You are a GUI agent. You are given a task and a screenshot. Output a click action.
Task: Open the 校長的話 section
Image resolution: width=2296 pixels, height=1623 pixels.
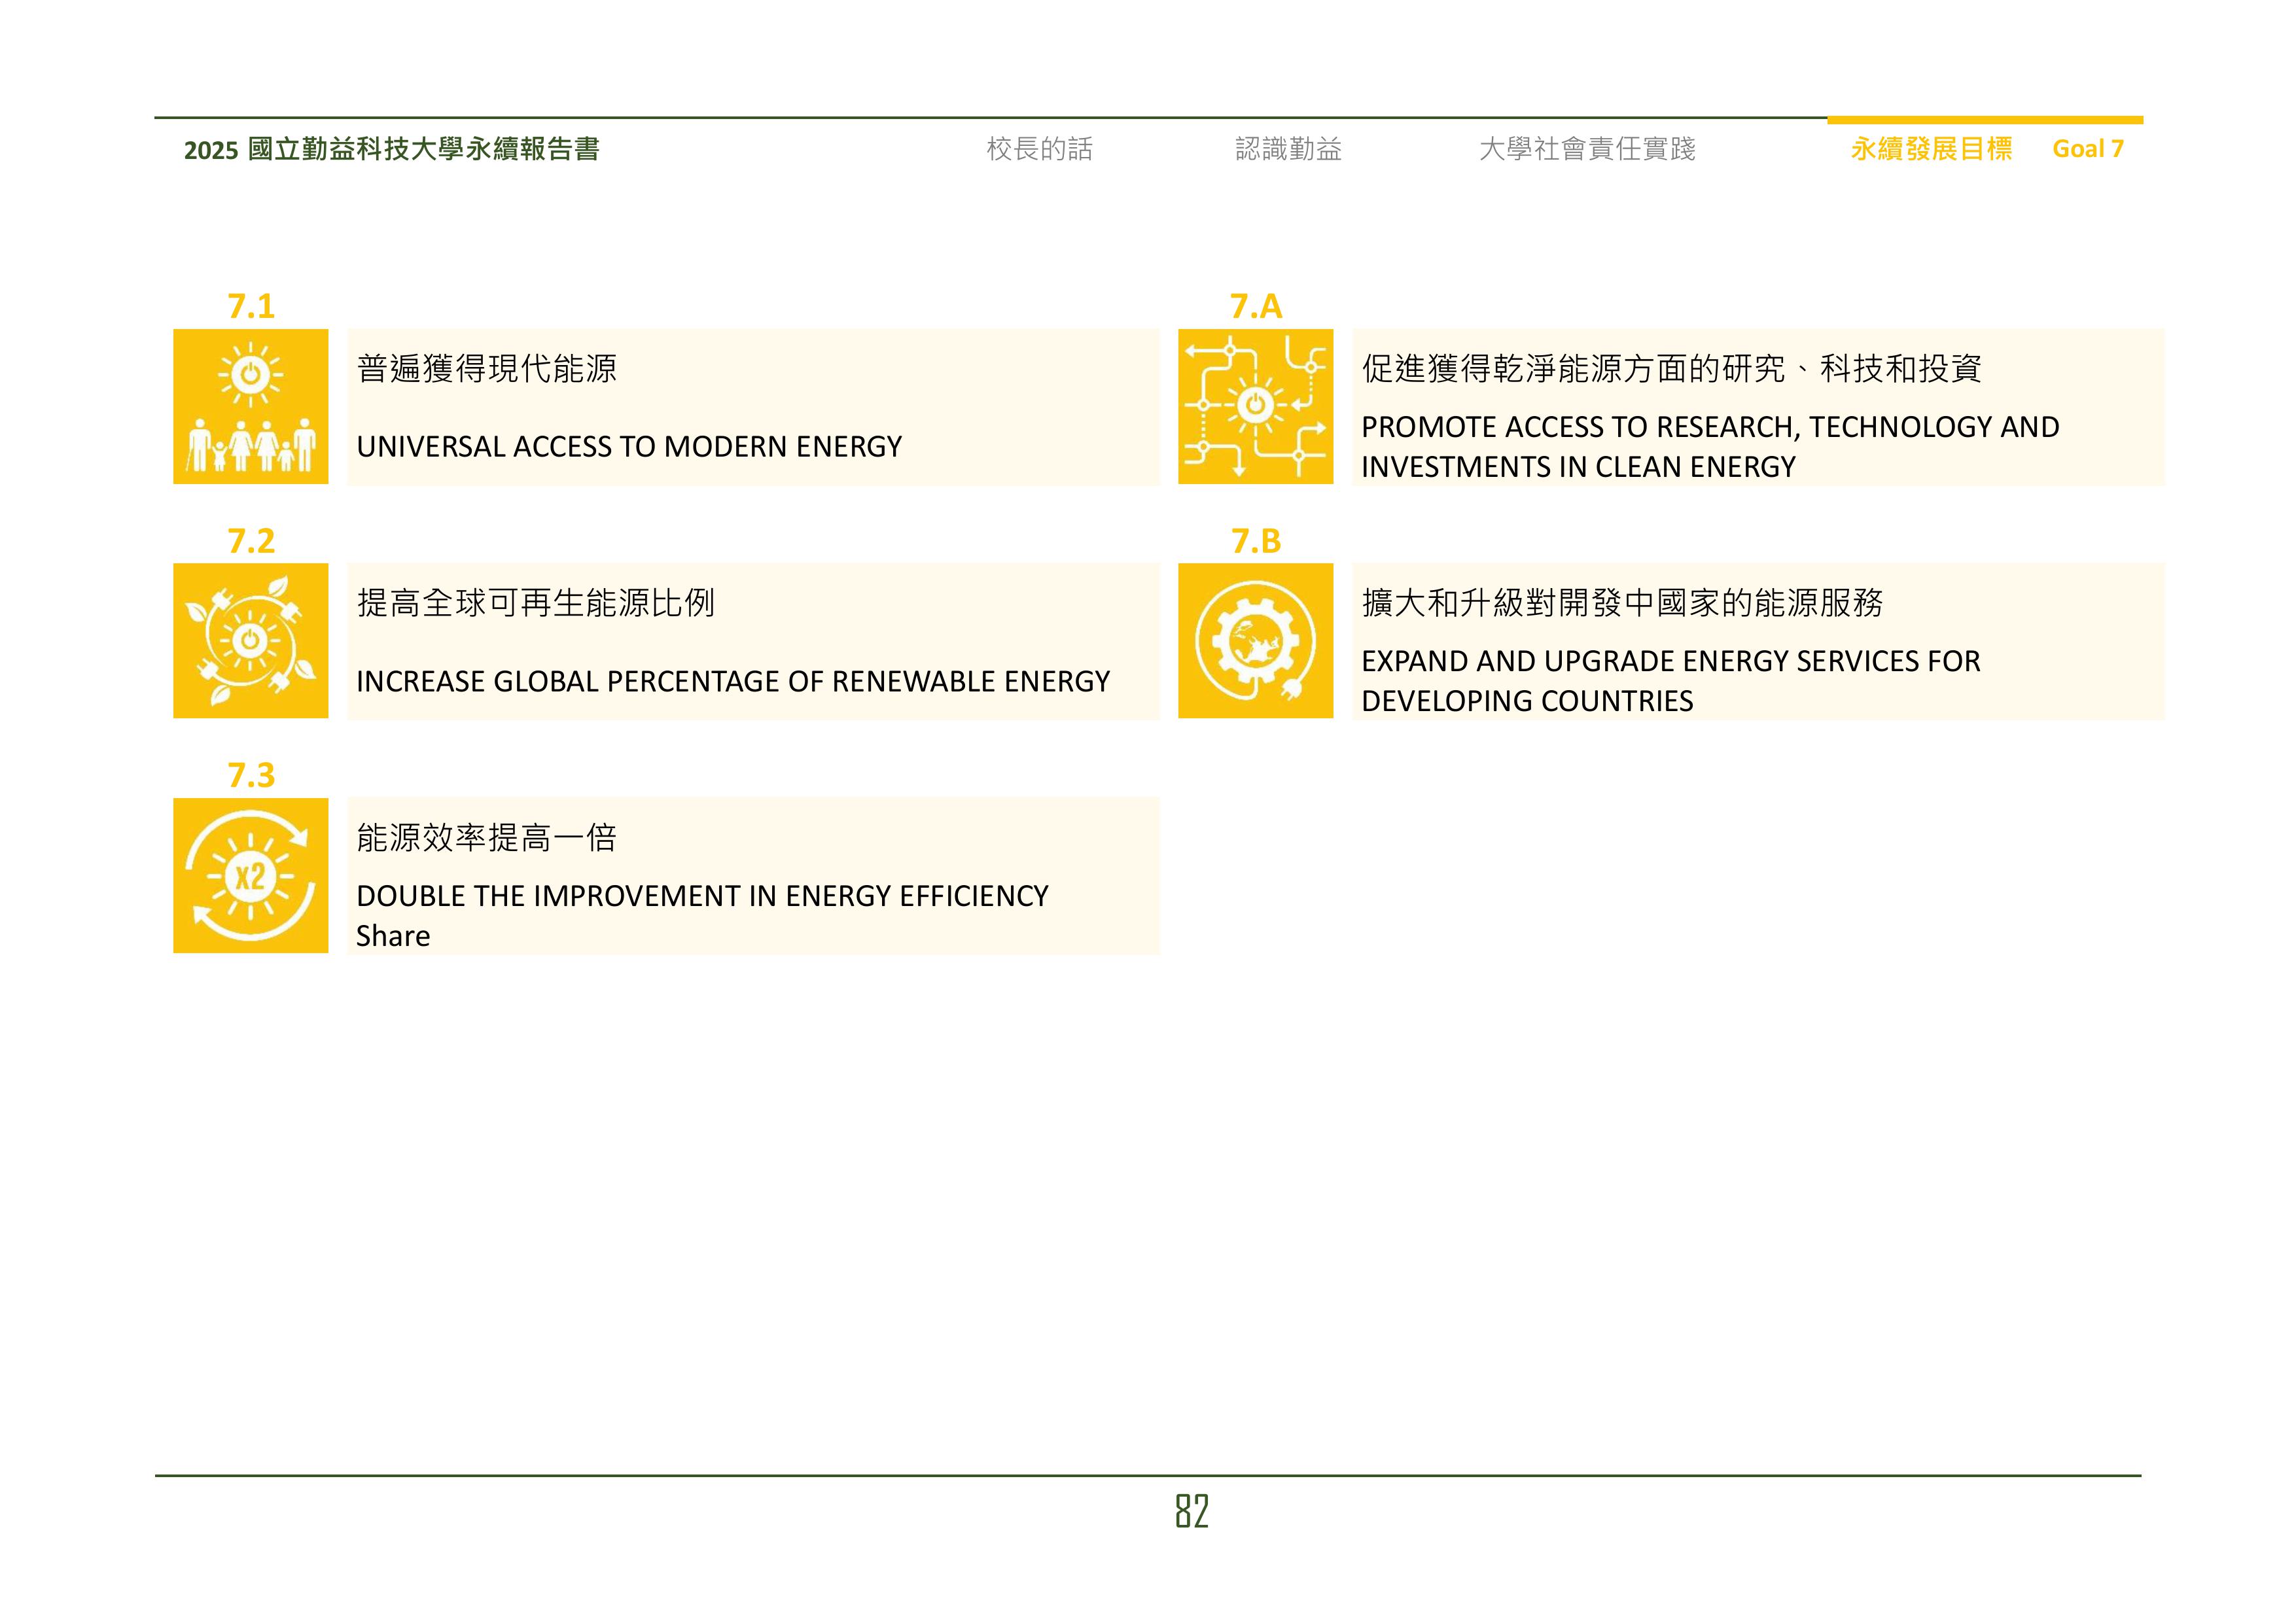tap(1040, 149)
